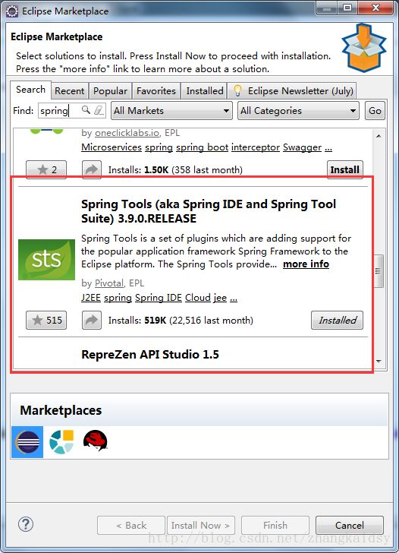Select the Red Hat marketplace icon
The image size is (399, 553).
click(95, 441)
